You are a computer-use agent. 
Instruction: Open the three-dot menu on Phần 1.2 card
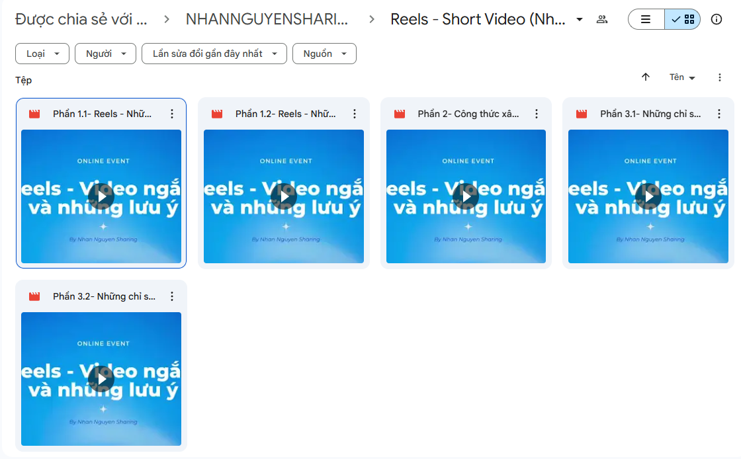coord(355,113)
